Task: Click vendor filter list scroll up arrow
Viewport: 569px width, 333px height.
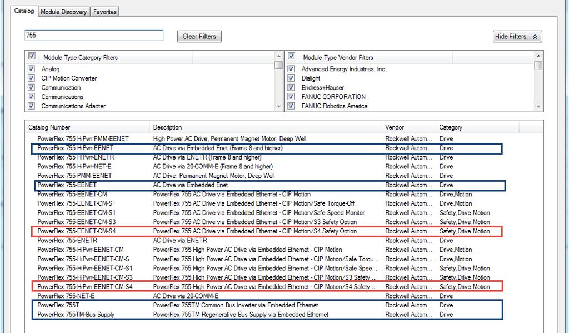Action: pyautogui.click(x=538, y=56)
